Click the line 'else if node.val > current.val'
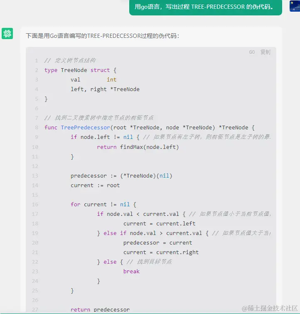300x314 pixels. (x=153, y=233)
